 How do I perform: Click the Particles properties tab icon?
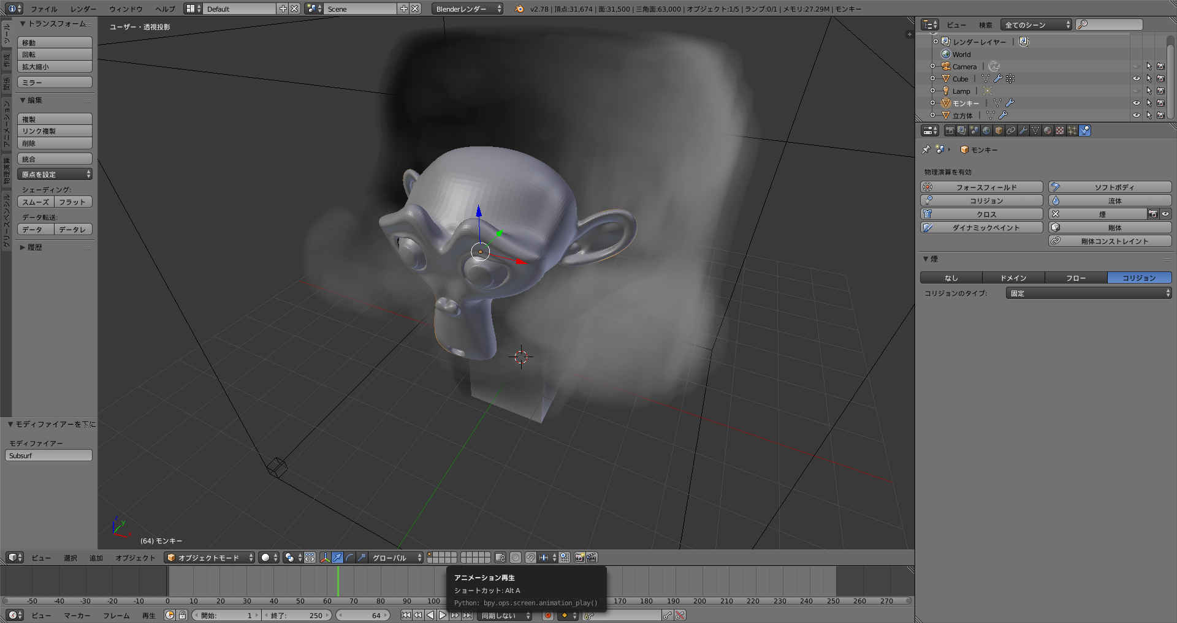[x=1072, y=130]
